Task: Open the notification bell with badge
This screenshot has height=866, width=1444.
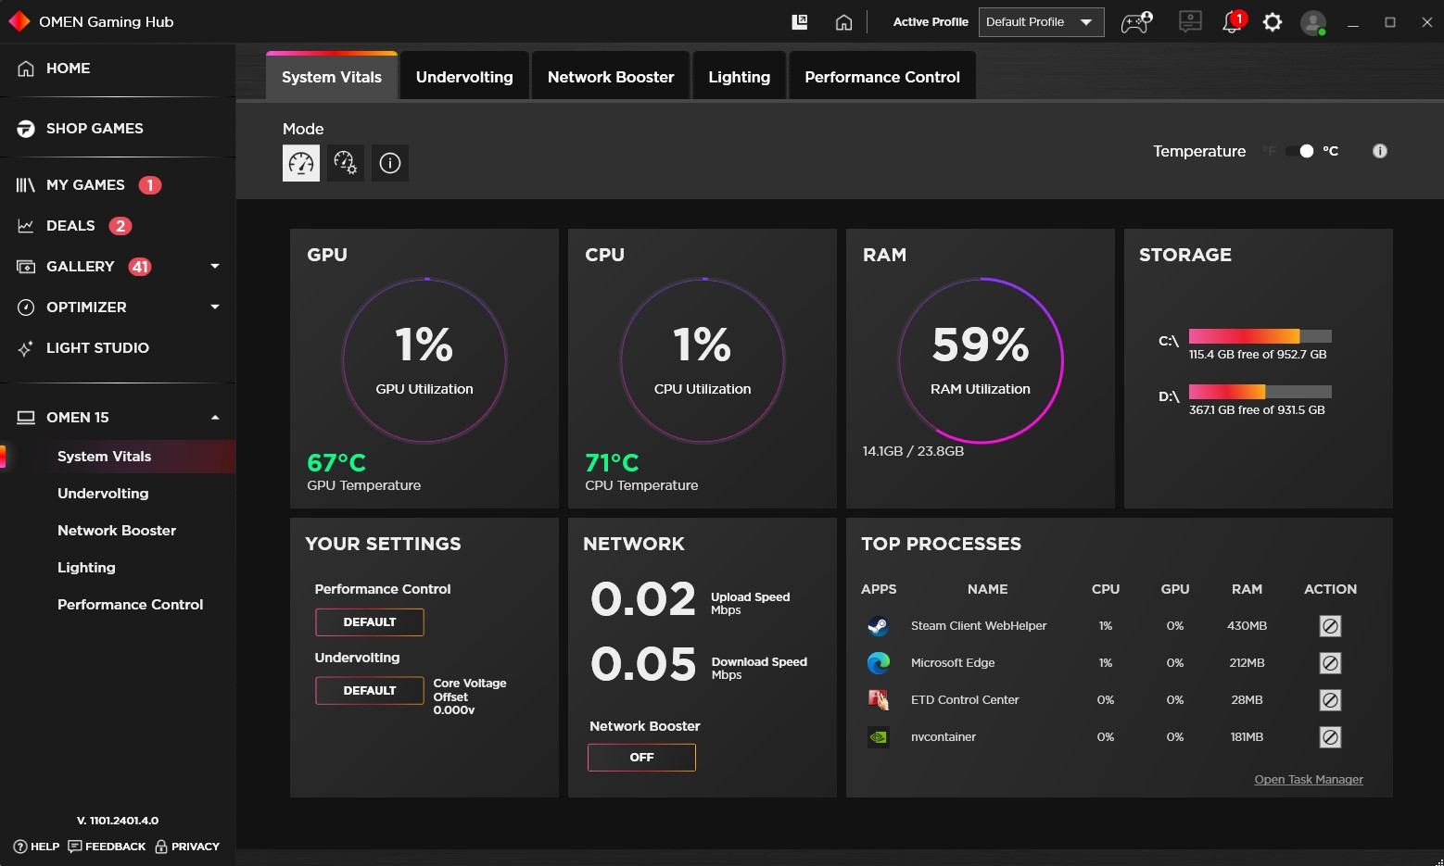Action: [1231, 21]
